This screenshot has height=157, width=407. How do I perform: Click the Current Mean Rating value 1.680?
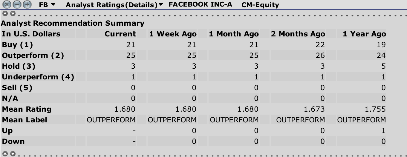125,109
